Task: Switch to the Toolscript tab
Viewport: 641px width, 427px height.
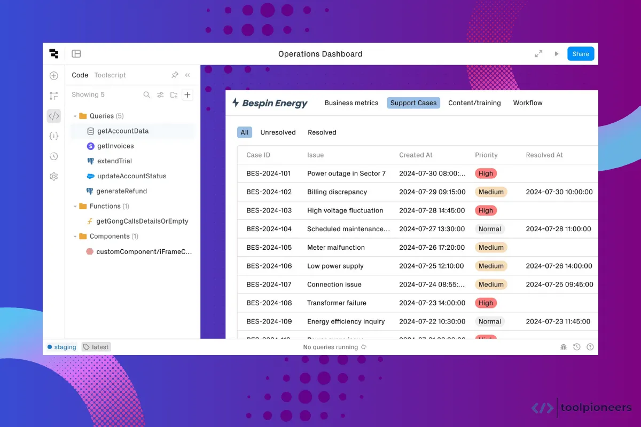Action: [x=110, y=75]
